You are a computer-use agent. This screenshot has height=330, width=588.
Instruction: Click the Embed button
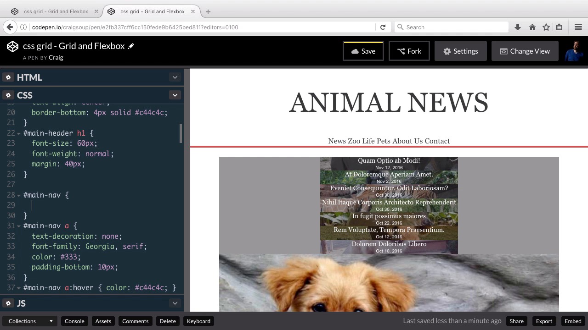pyautogui.click(x=573, y=321)
